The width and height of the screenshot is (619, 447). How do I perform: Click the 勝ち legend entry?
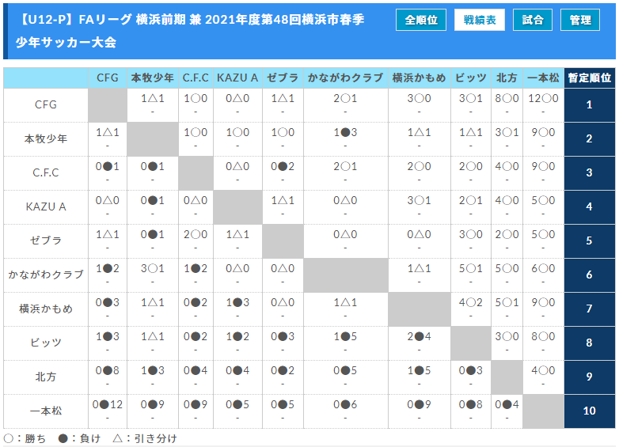click(25, 438)
